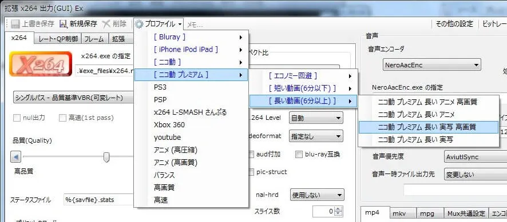The height and width of the screenshot is (222, 507).
Task: Switch to the x264 tab
Action: 19,38
